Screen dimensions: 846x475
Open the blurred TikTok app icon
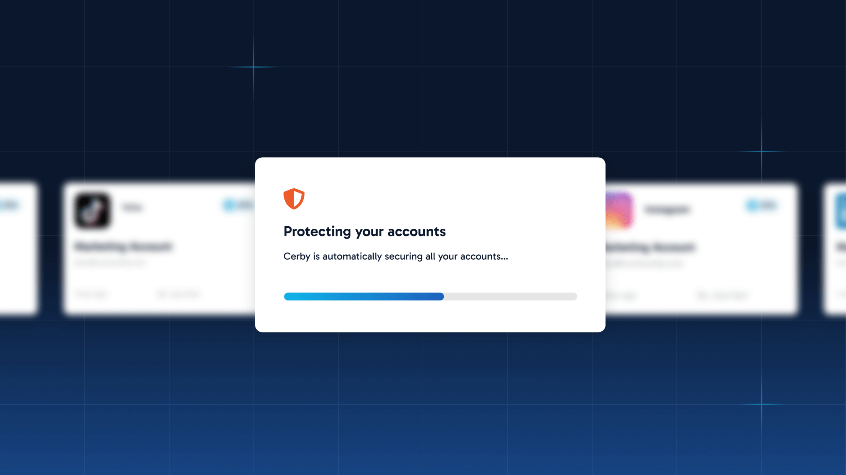coord(92,211)
